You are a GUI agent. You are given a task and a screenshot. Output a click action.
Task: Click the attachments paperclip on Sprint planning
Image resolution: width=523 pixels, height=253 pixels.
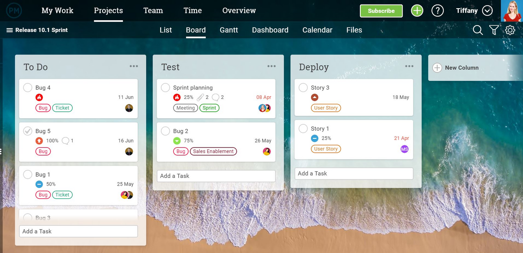tap(200, 97)
